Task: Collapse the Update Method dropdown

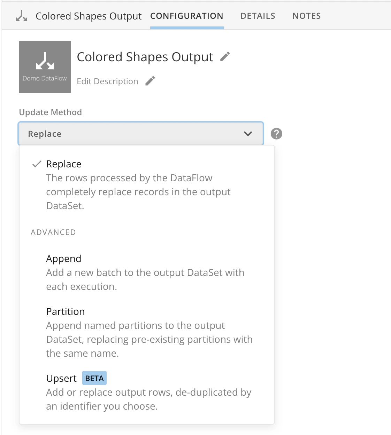Action: click(141, 134)
